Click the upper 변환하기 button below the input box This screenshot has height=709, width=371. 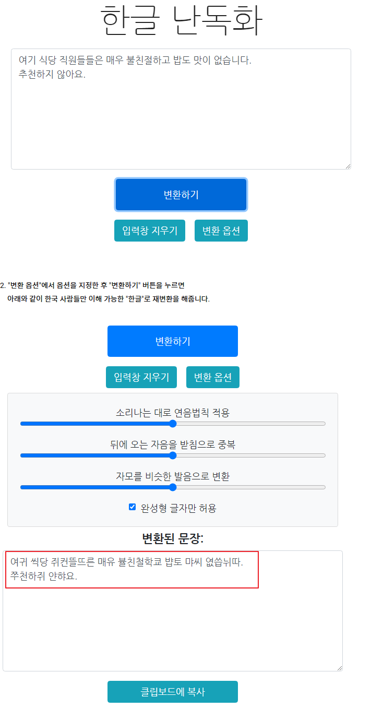181,195
